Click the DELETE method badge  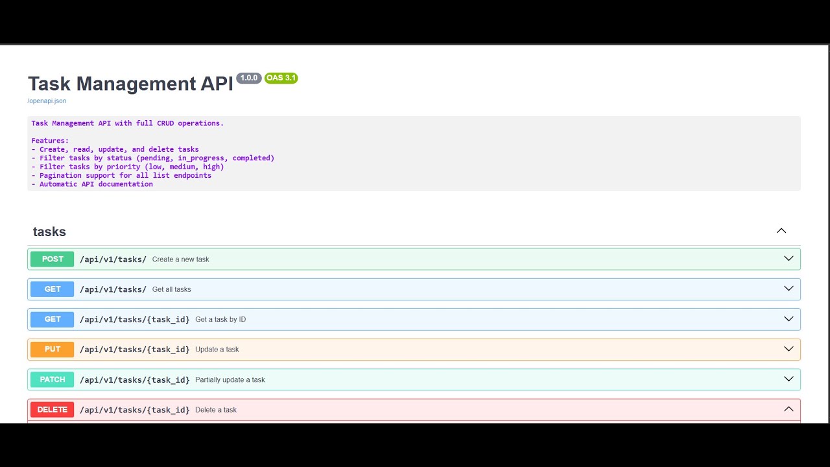(x=53, y=409)
